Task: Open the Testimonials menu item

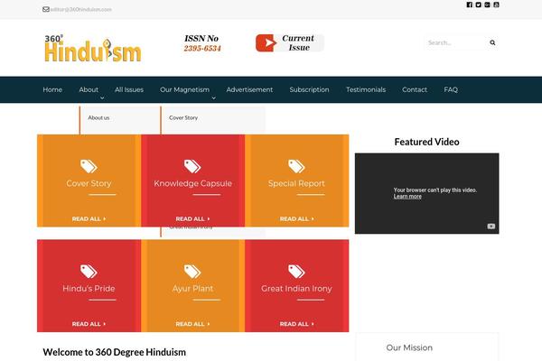Action: 366,89
